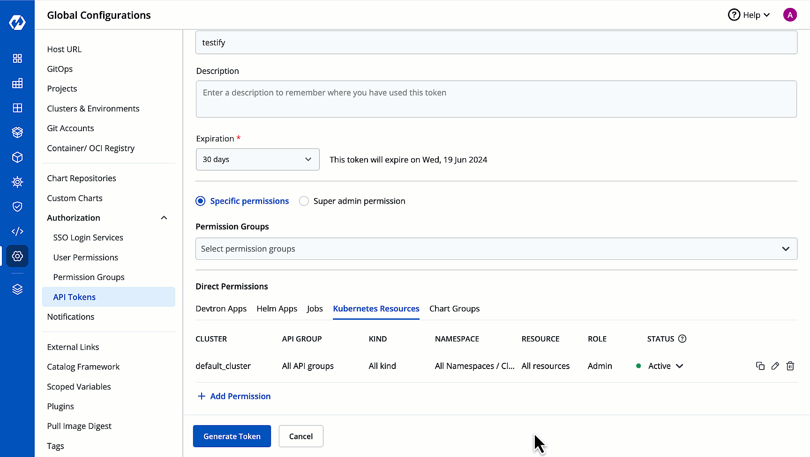This screenshot has width=810, height=457.
Task: Expand the Select permission groups dropdown
Action: 496,249
